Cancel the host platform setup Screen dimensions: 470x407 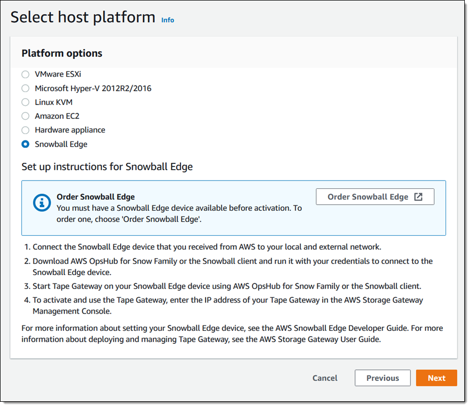click(325, 378)
